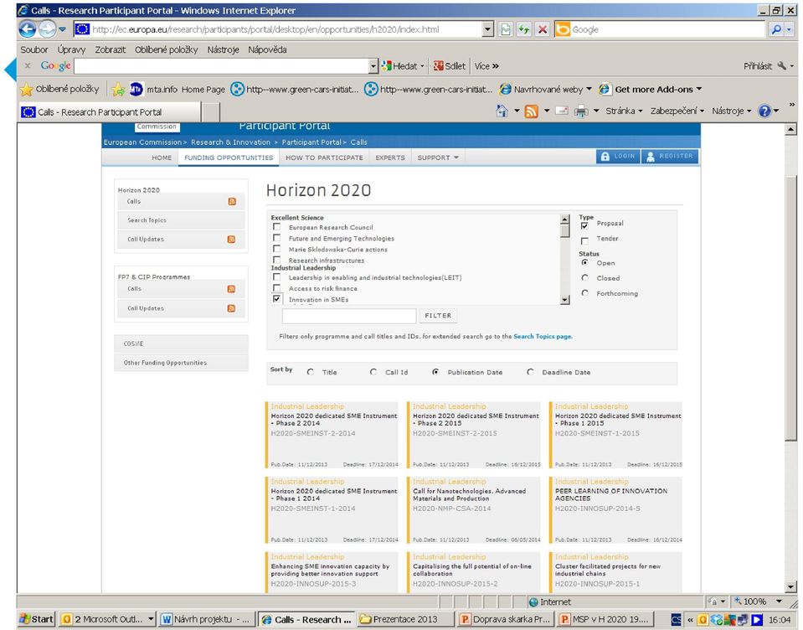Check Future and Emerging Technologies
This screenshot has height=630, width=803.
click(x=277, y=238)
